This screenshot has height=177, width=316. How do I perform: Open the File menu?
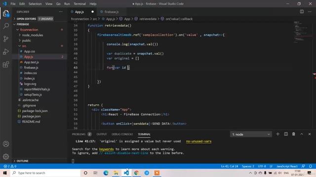pyautogui.click(x=13, y=3)
